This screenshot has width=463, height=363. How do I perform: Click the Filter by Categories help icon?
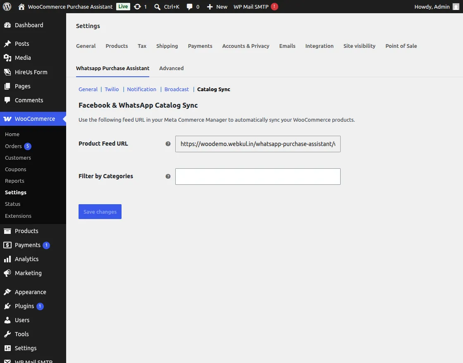(168, 176)
